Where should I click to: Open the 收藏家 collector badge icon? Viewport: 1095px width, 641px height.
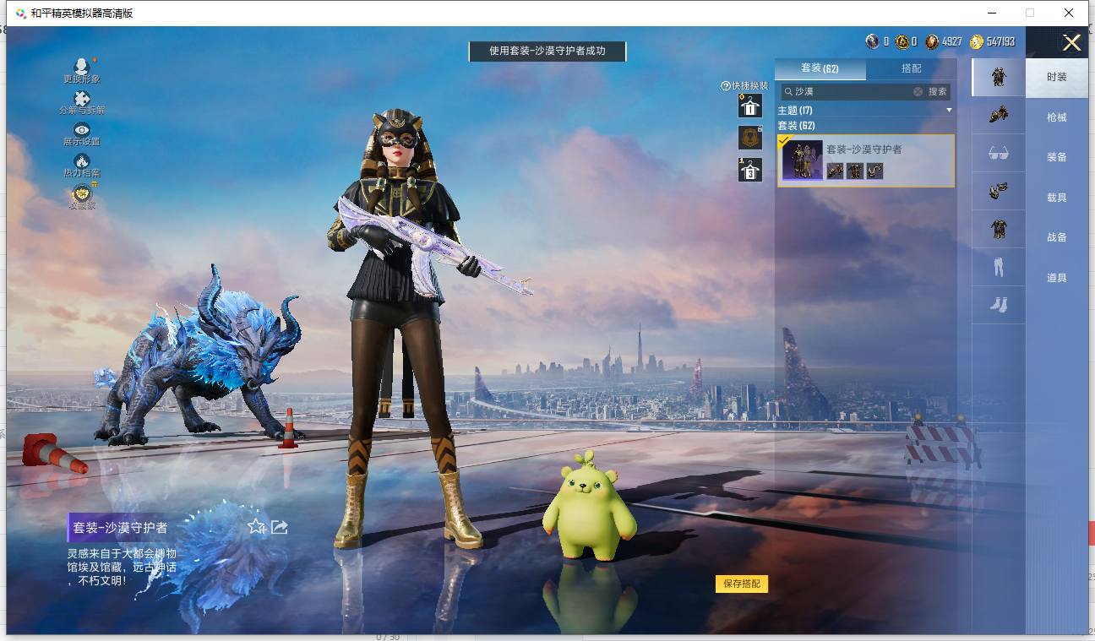click(x=81, y=193)
